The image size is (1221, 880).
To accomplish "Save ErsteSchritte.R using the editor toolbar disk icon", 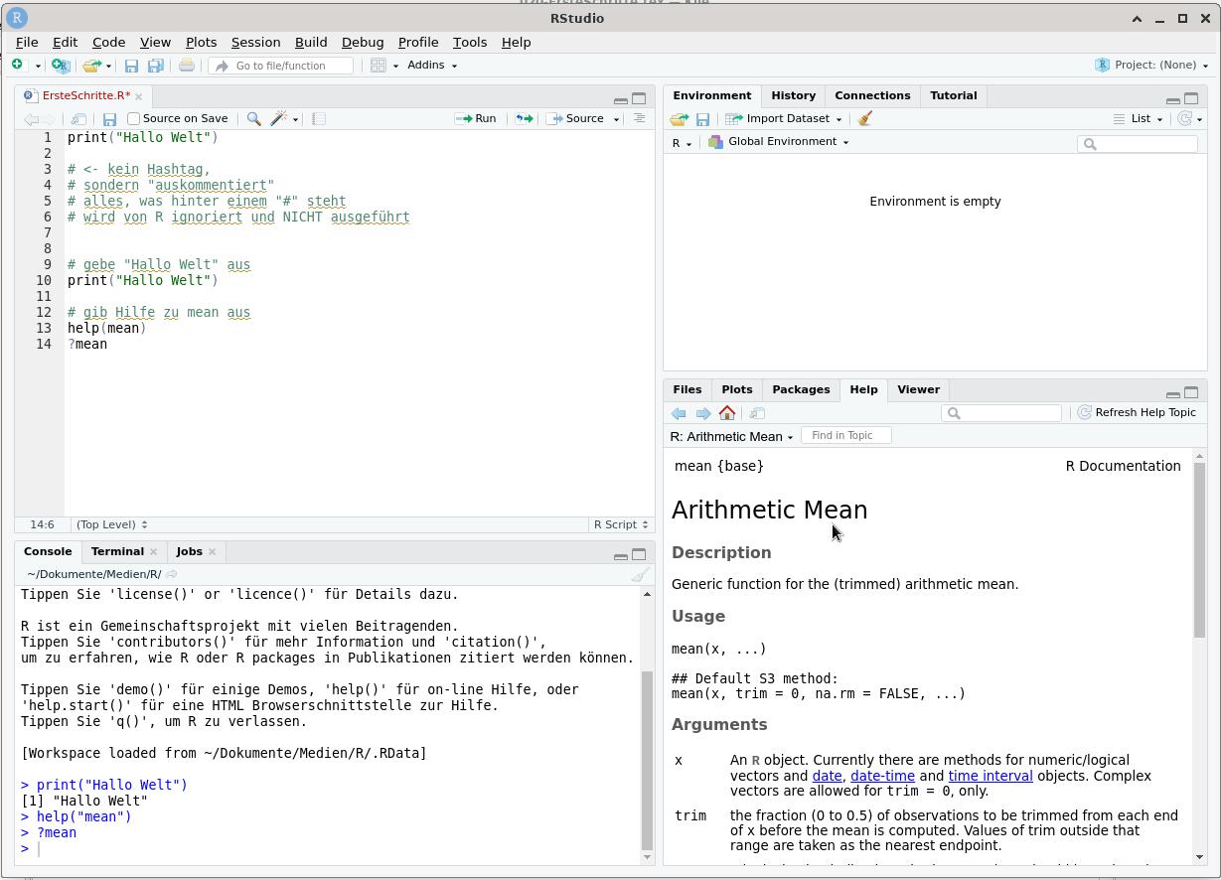I will click(x=109, y=119).
